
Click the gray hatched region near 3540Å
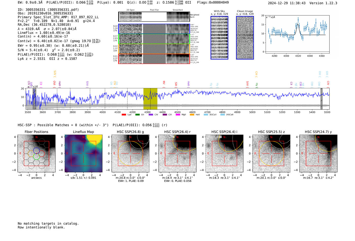point(34,99)
